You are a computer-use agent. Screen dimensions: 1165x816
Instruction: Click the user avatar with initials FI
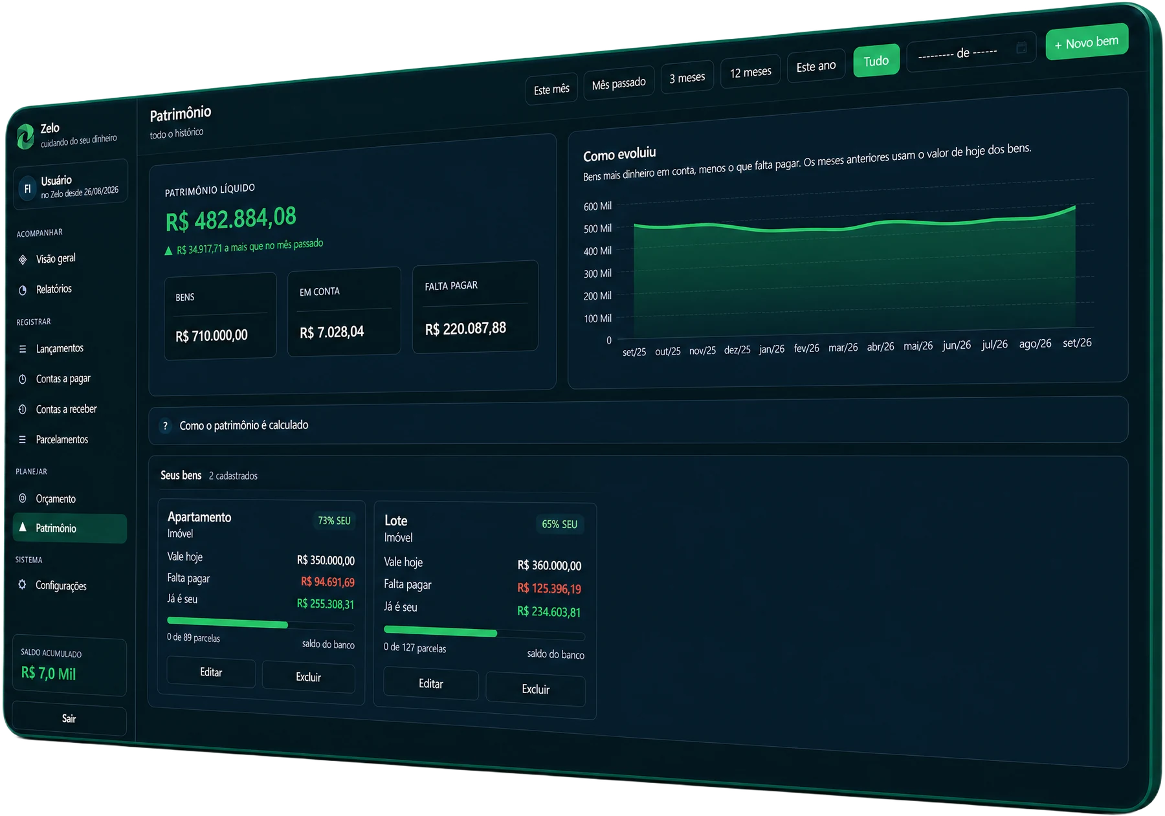(27, 189)
